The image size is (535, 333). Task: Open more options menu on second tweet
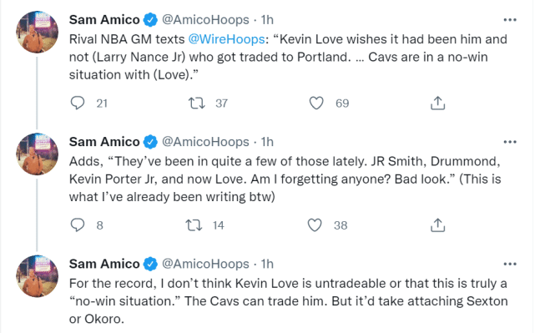tap(510, 142)
